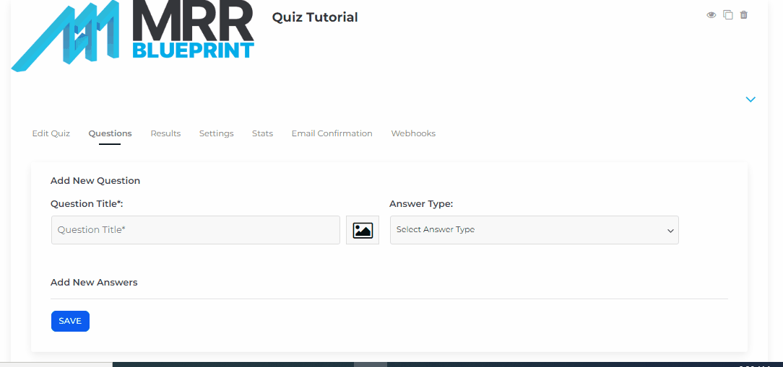783x367 pixels.
Task: Click the Question Title* label
Action: click(87, 204)
